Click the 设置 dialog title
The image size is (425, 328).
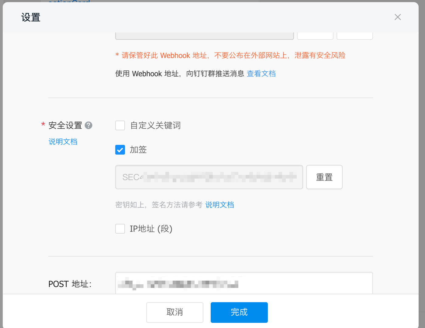30,17
